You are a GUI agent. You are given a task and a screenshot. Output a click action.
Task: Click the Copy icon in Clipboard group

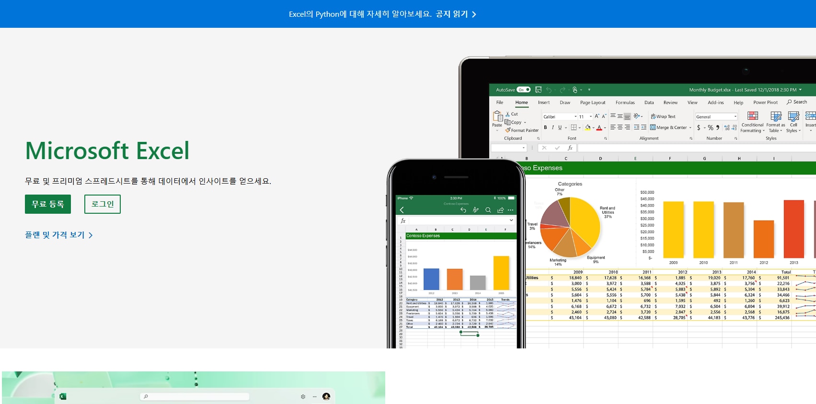[507, 122]
